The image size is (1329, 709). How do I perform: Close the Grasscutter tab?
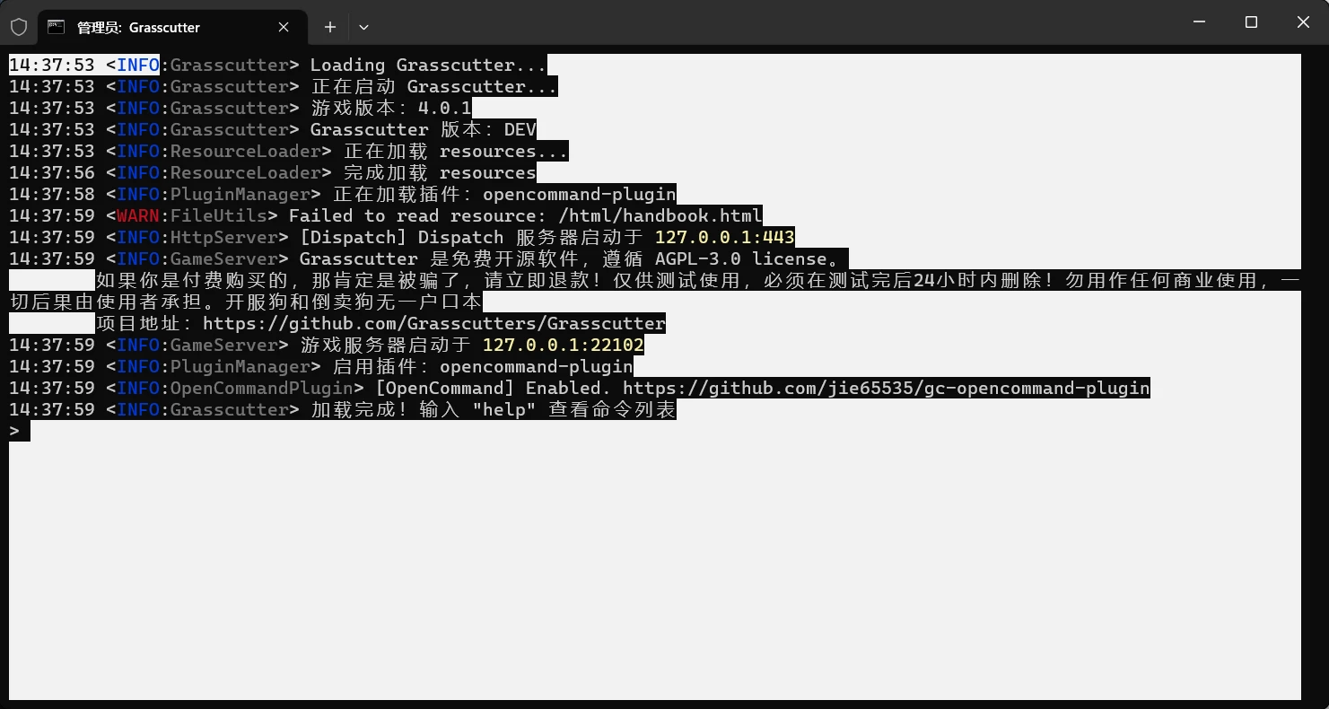pyautogui.click(x=284, y=27)
